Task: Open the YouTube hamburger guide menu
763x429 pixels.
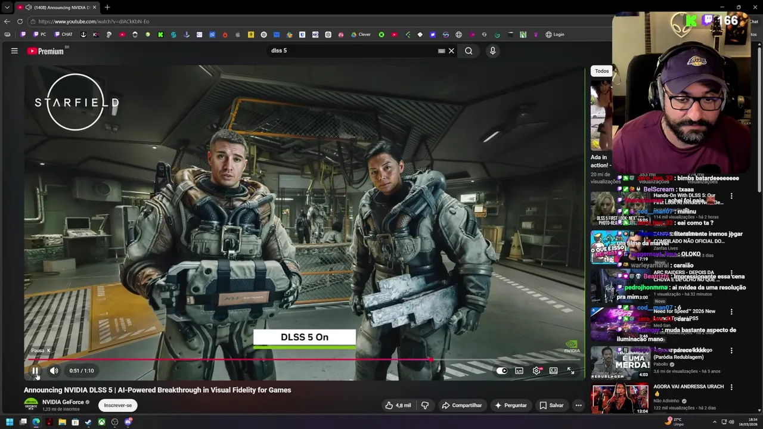Action: click(14, 51)
